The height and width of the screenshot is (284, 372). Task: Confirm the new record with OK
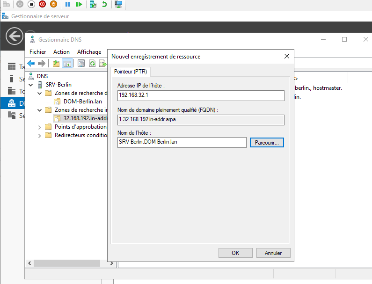pos(235,253)
